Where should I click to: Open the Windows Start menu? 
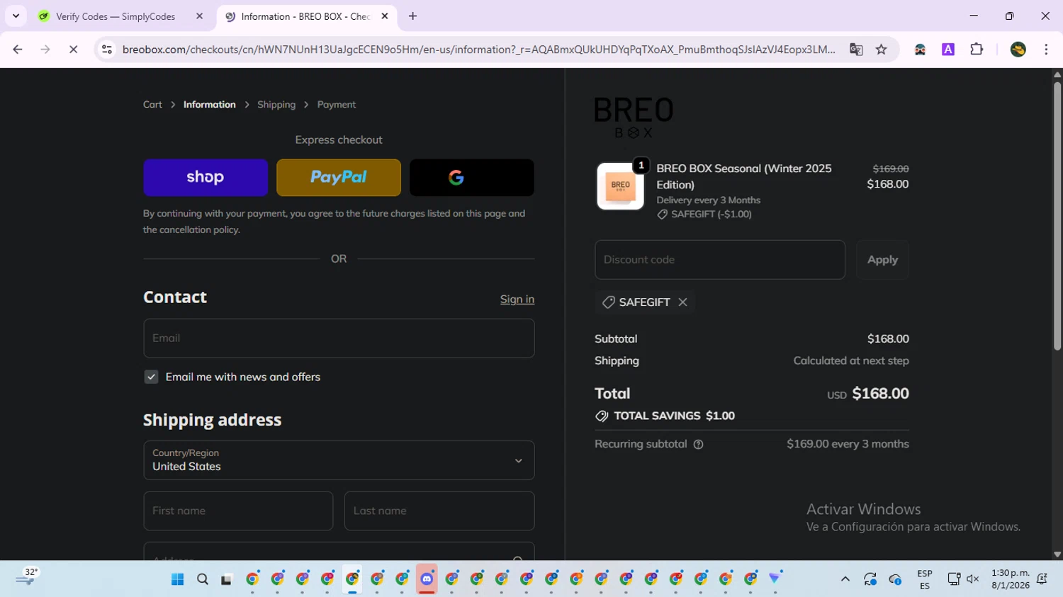[177, 579]
